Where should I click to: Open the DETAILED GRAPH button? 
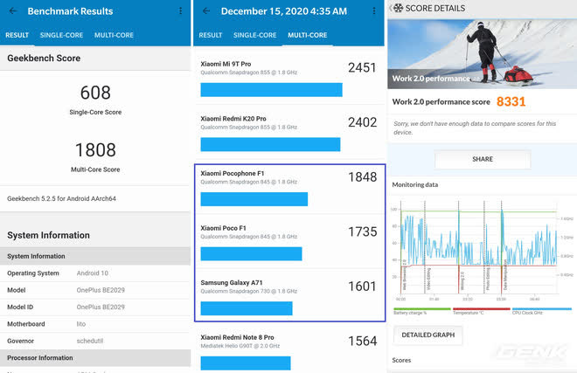point(428,335)
